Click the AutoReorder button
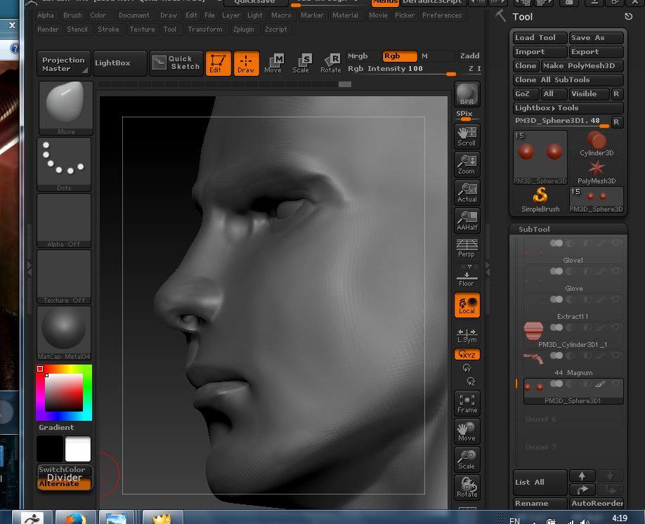The image size is (645, 524). click(x=596, y=504)
